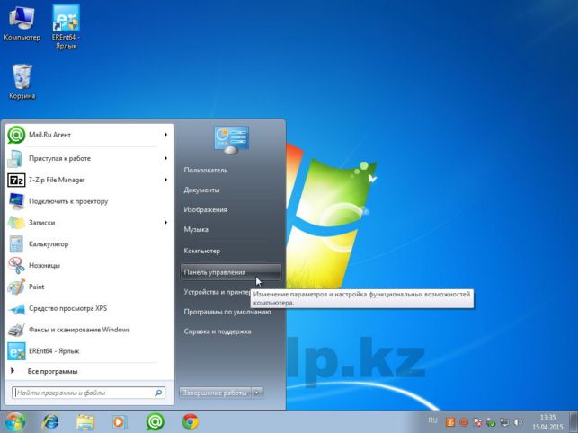
Task: Open the shutdown options arrow next to Завершение работы
Action: tap(257, 393)
